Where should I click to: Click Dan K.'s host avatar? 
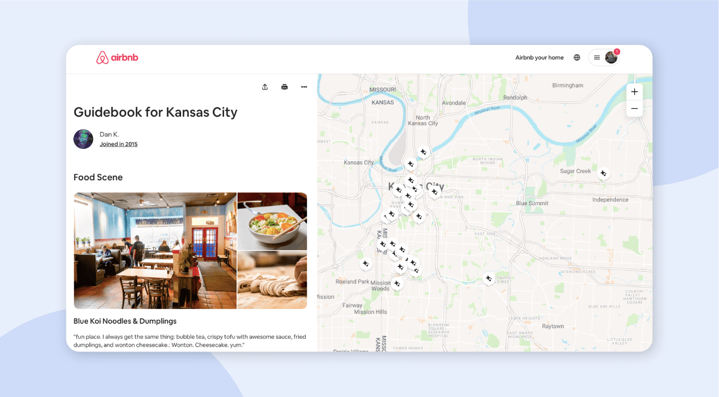coord(83,139)
